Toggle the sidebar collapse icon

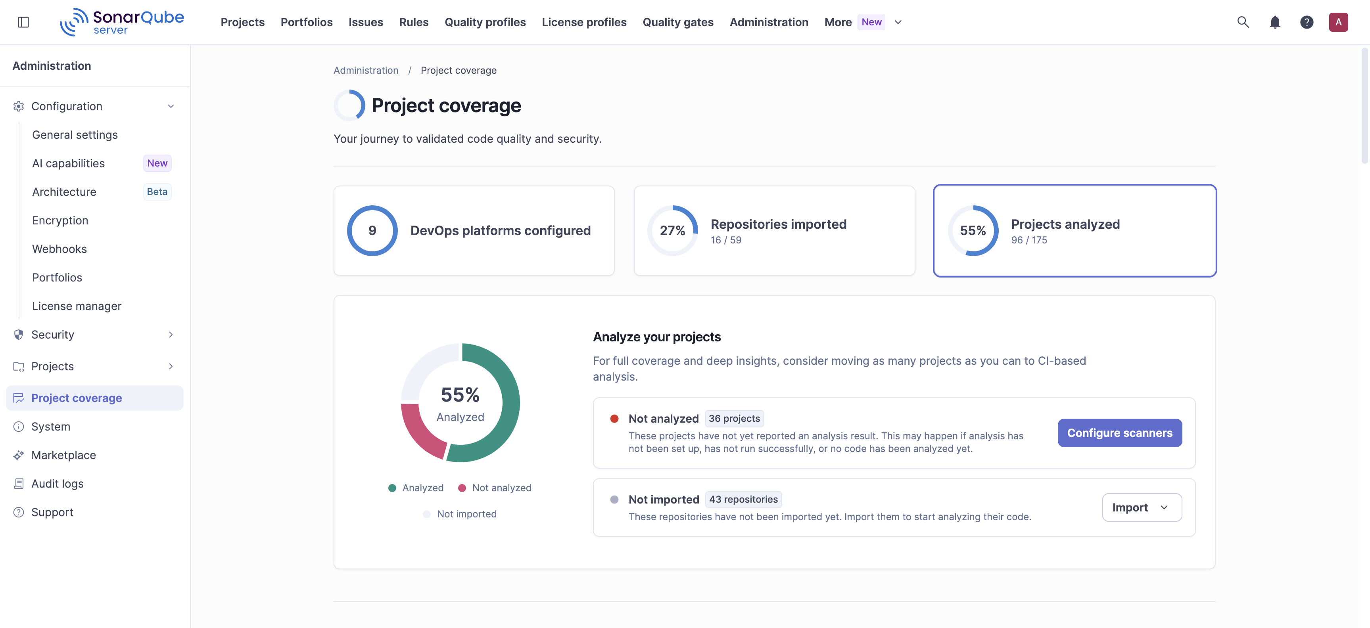coord(23,22)
